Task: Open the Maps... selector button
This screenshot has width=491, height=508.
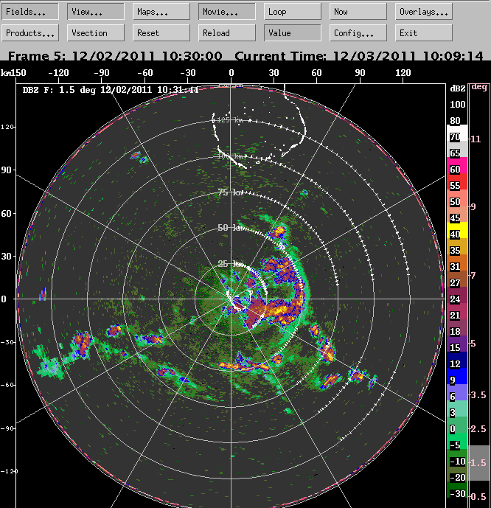Action: point(161,12)
